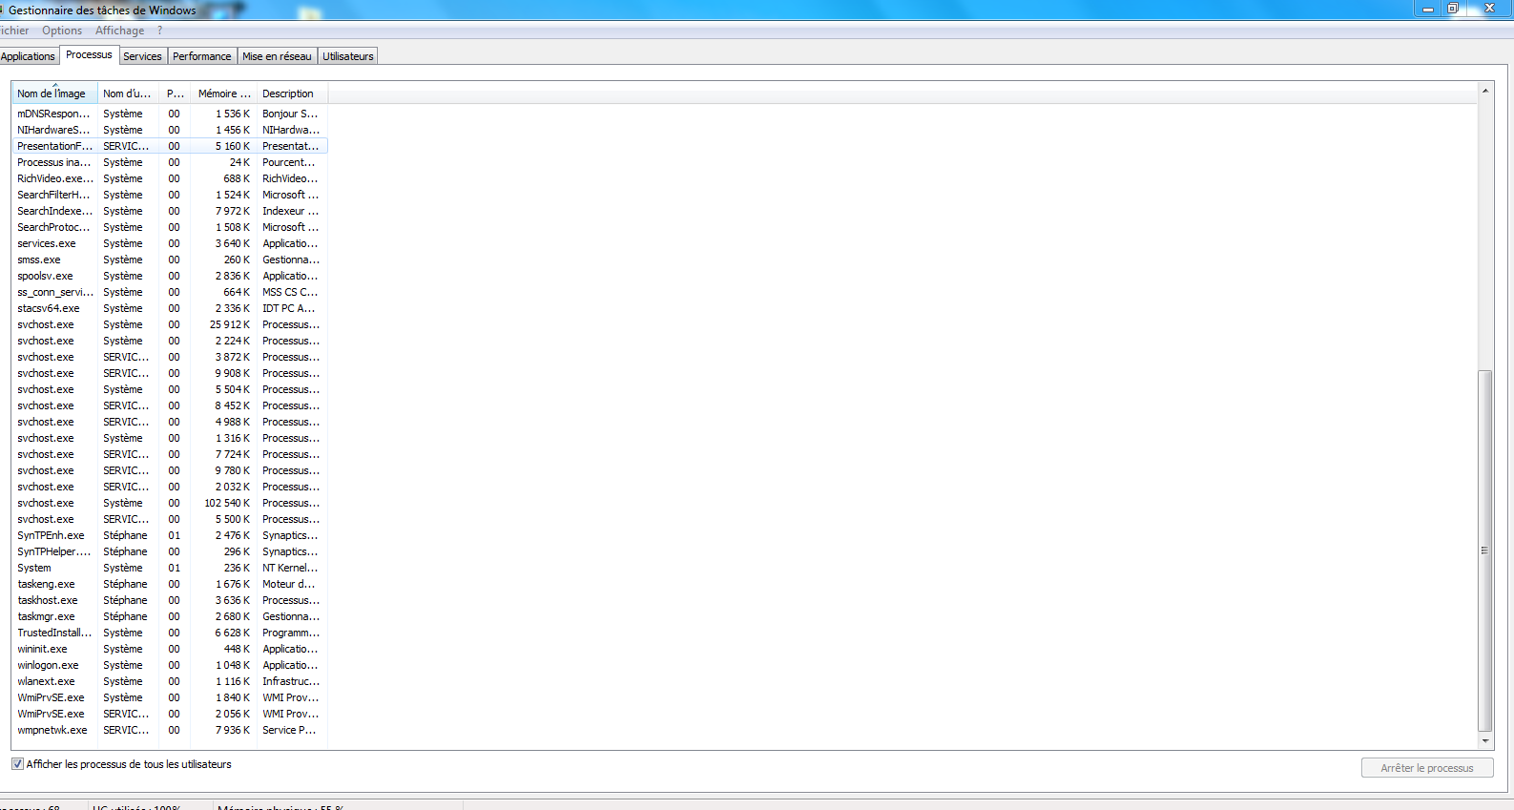The width and height of the screenshot is (1514, 810).
Task: Close the Task Manager window
Action: click(1488, 9)
